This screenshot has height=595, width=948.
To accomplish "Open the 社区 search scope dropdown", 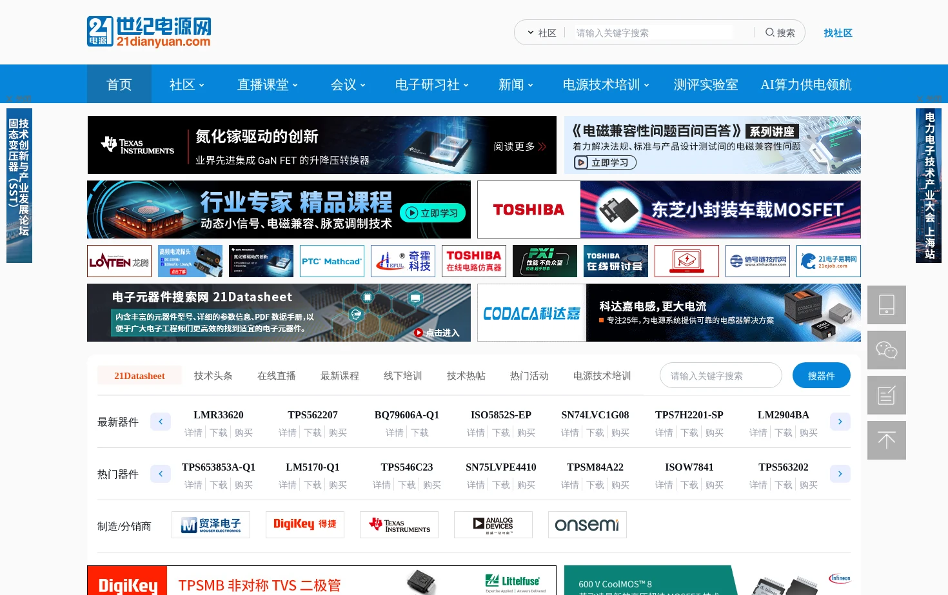I will coord(542,33).
